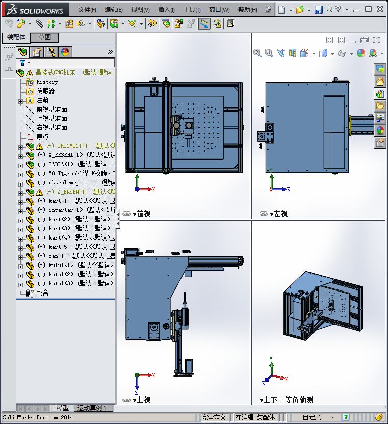The image size is (388, 424).
Task: Select the 装配体 command tab
Action: tap(16, 37)
